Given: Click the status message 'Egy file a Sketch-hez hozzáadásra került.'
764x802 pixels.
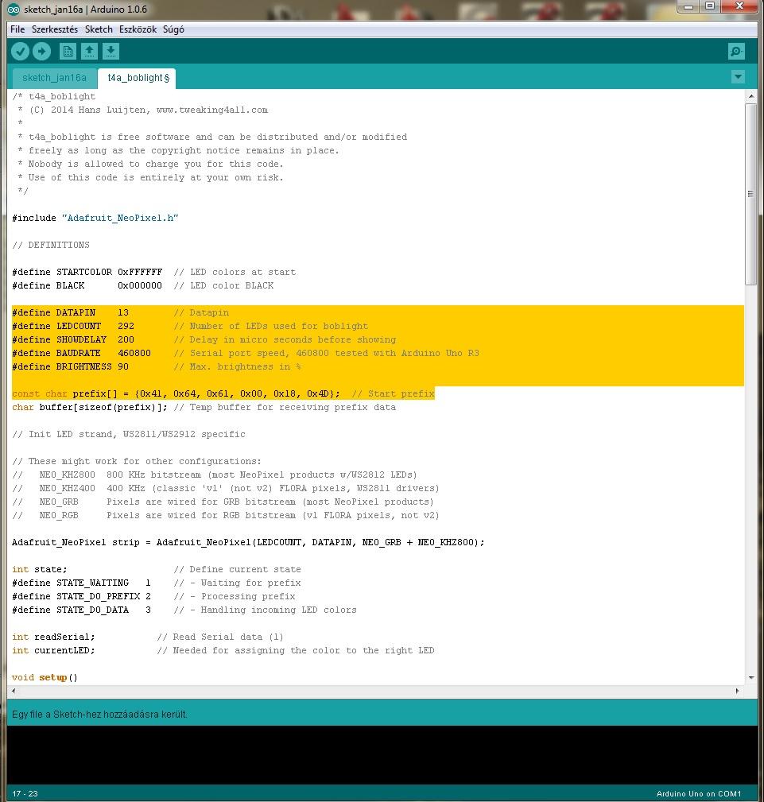Looking at the screenshot, I should (99, 714).
